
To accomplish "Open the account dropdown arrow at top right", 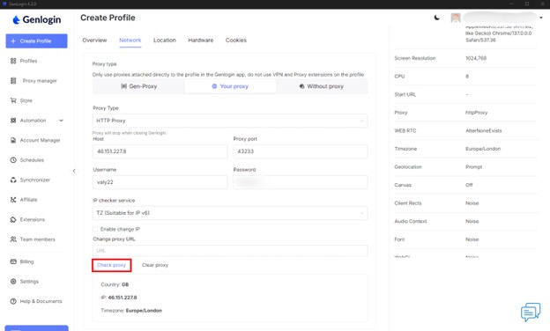I will 541,18.
